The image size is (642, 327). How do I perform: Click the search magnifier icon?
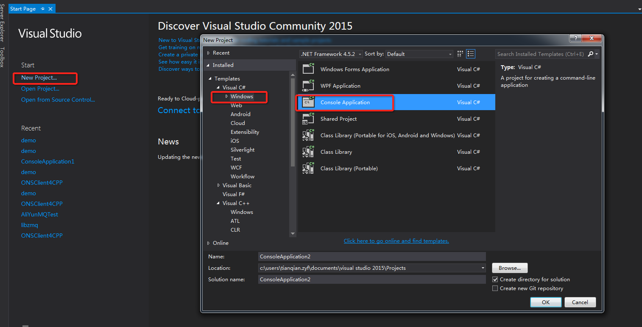pyautogui.click(x=591, y=54)
